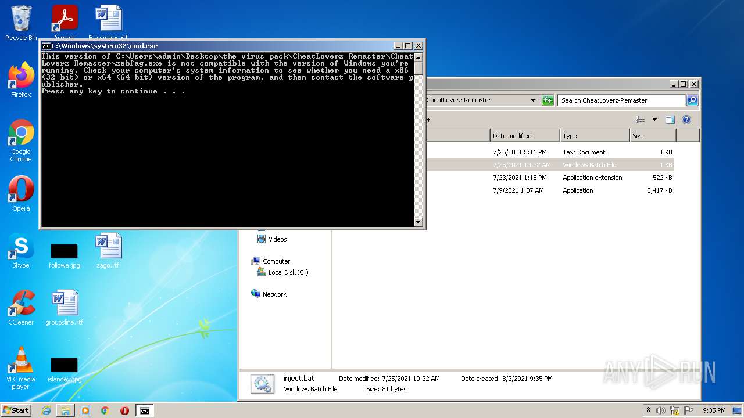Select Computer in the navigation pane
744x418 pixels.
[x=276, y=261]
